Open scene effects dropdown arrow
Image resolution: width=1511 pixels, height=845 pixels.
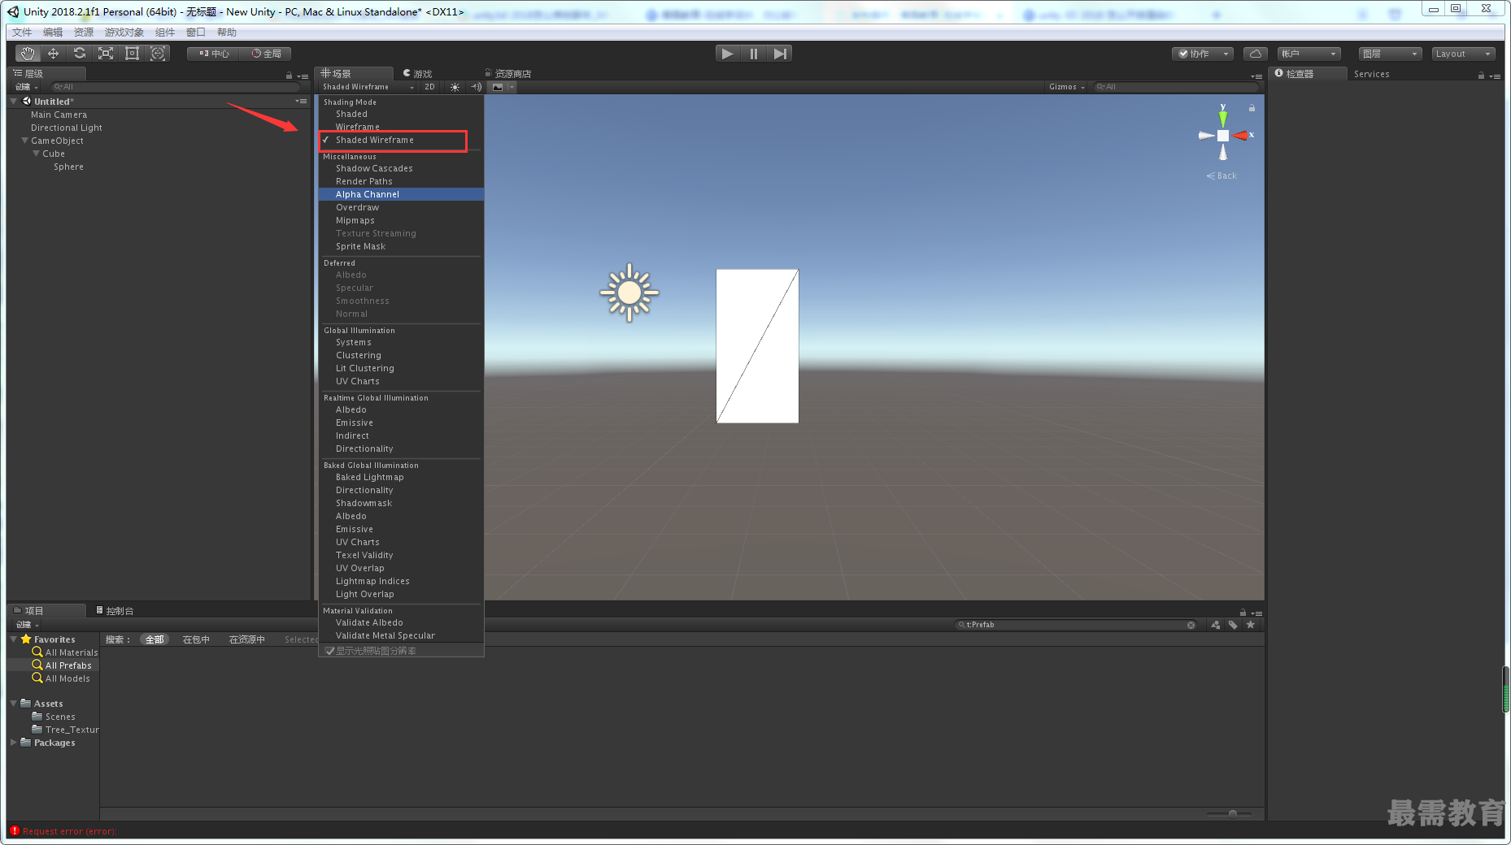(x=512, y=87)
